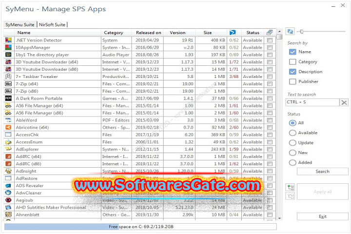The width and height of the screenshot is (351, 234).
Task: Click the 3D Youtube Downloader (x64) icon
Action: click(8, 62)
